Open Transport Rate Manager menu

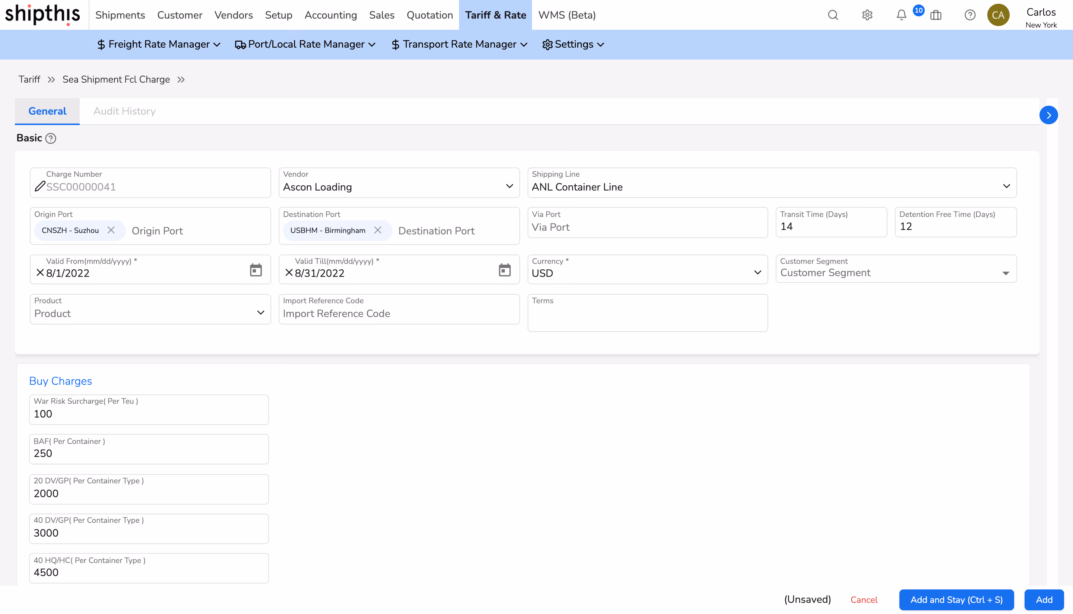tap(459, 44)
